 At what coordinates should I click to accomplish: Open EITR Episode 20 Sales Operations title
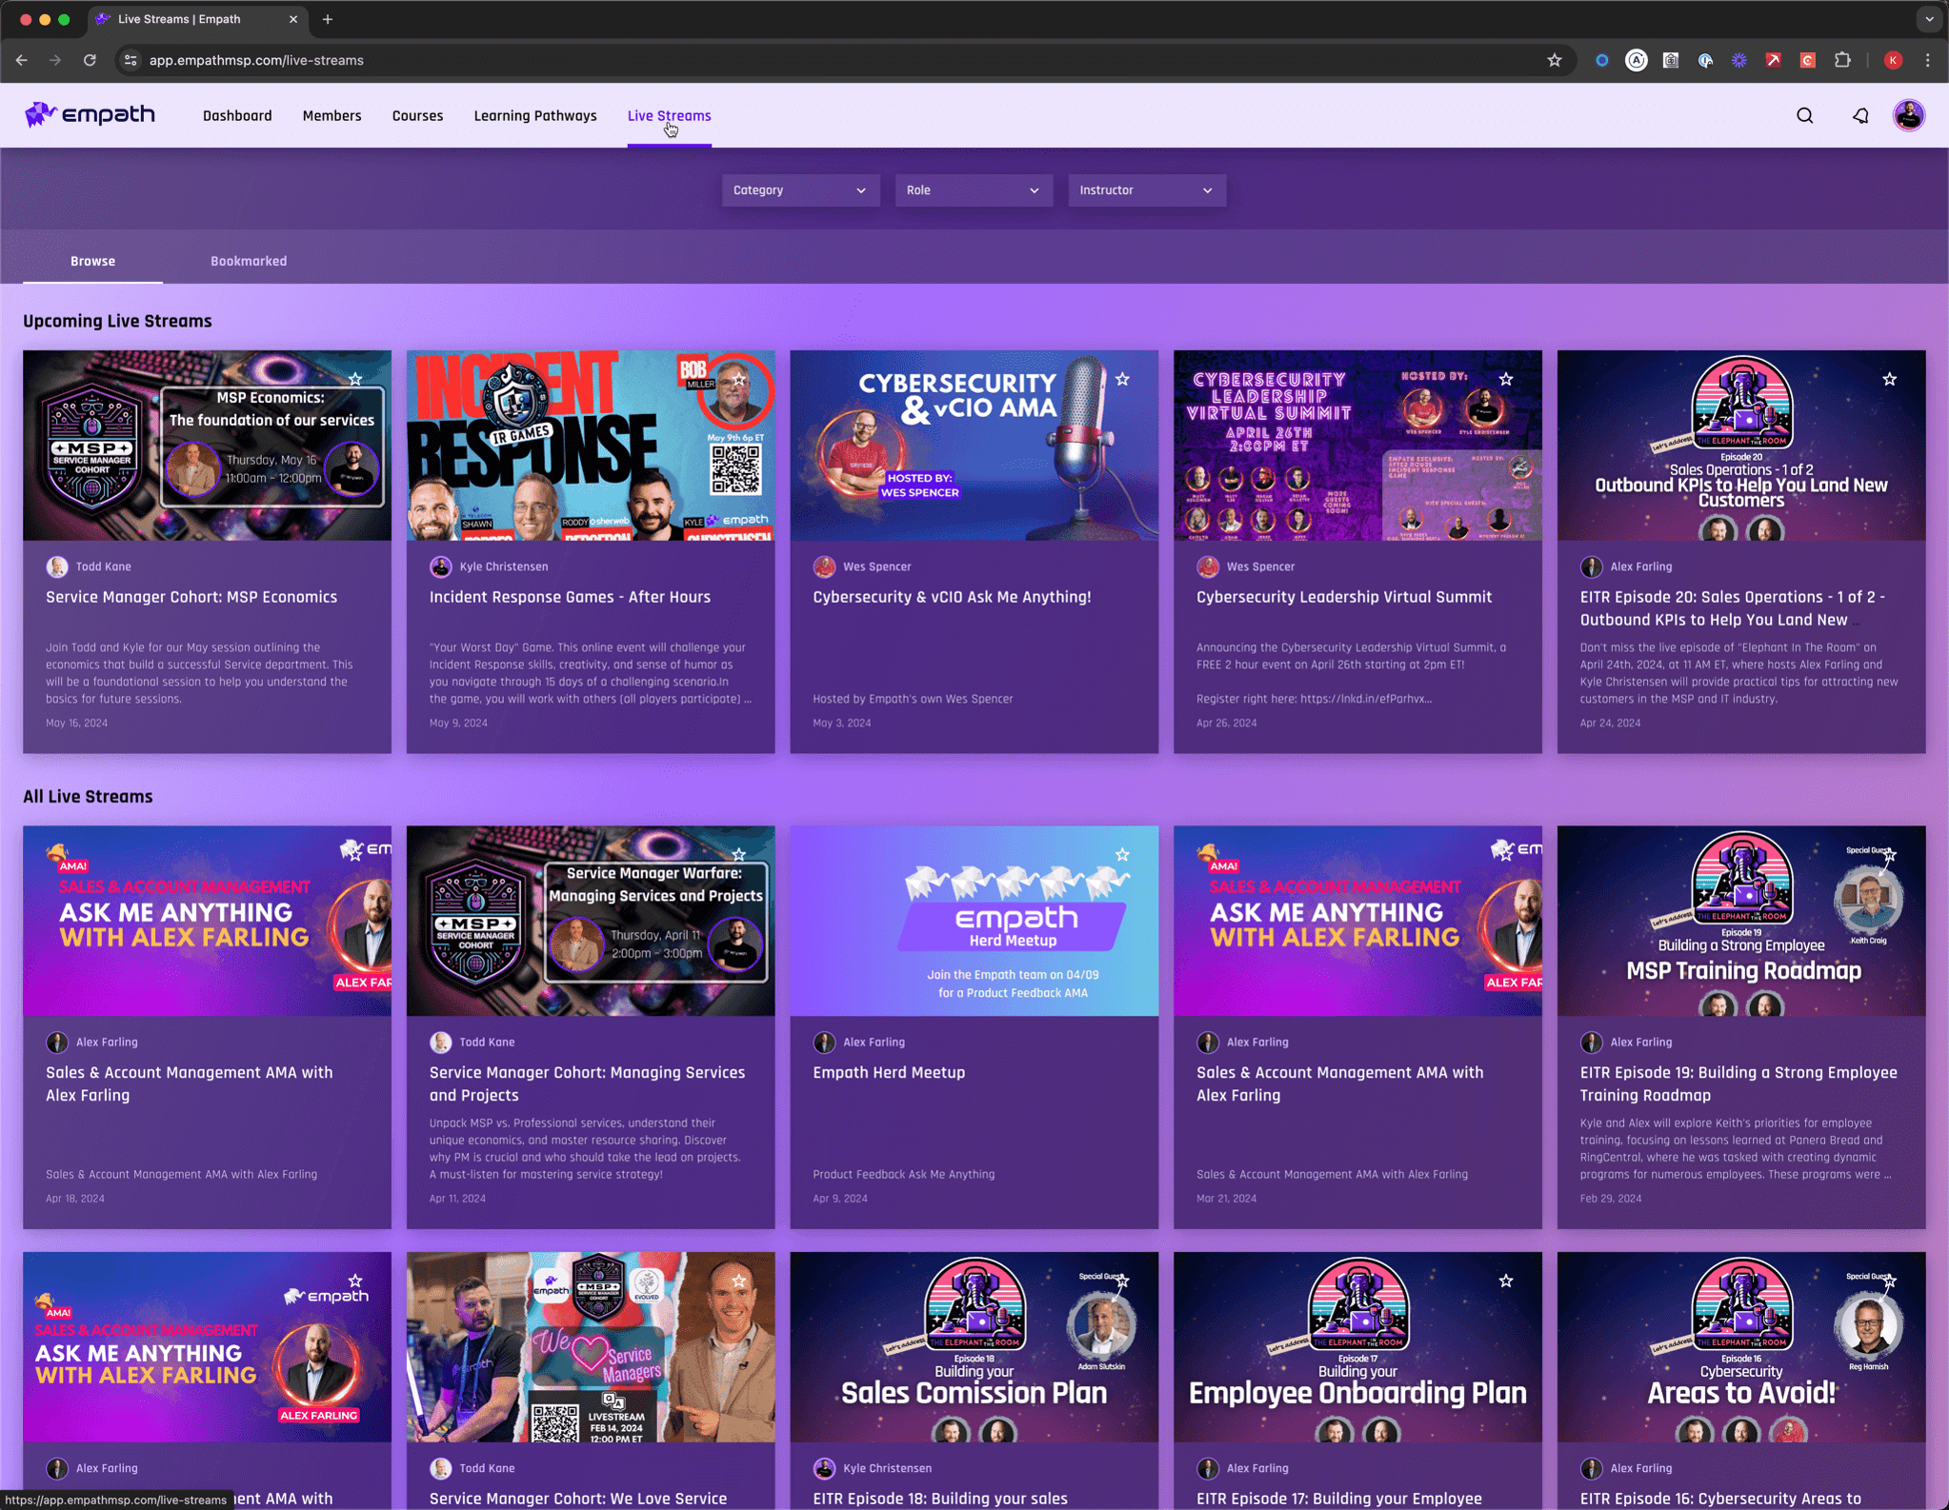[1732, 608]
